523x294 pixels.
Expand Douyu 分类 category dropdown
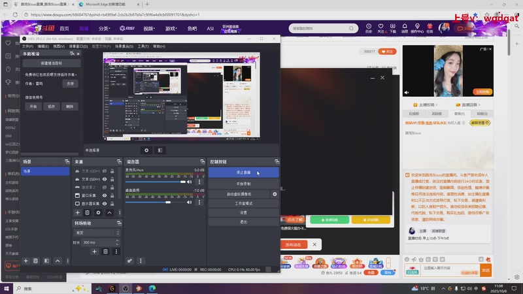point(104,29)
